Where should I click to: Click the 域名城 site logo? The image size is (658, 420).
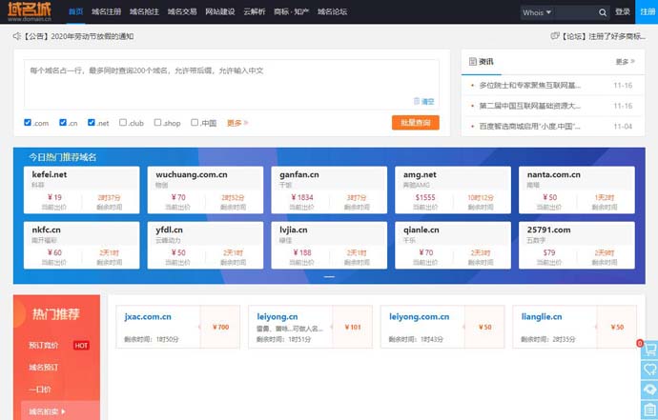click(30, 11)
